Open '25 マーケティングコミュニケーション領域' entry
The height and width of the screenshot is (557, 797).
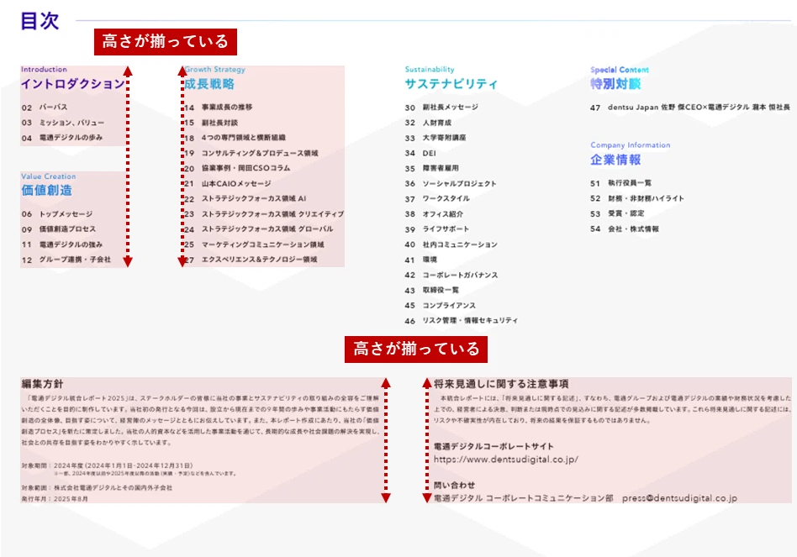(x=254, y=244)
